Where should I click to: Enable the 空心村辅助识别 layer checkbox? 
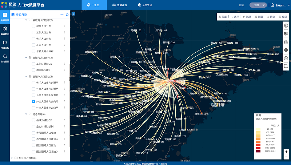[x=33, y=126]
